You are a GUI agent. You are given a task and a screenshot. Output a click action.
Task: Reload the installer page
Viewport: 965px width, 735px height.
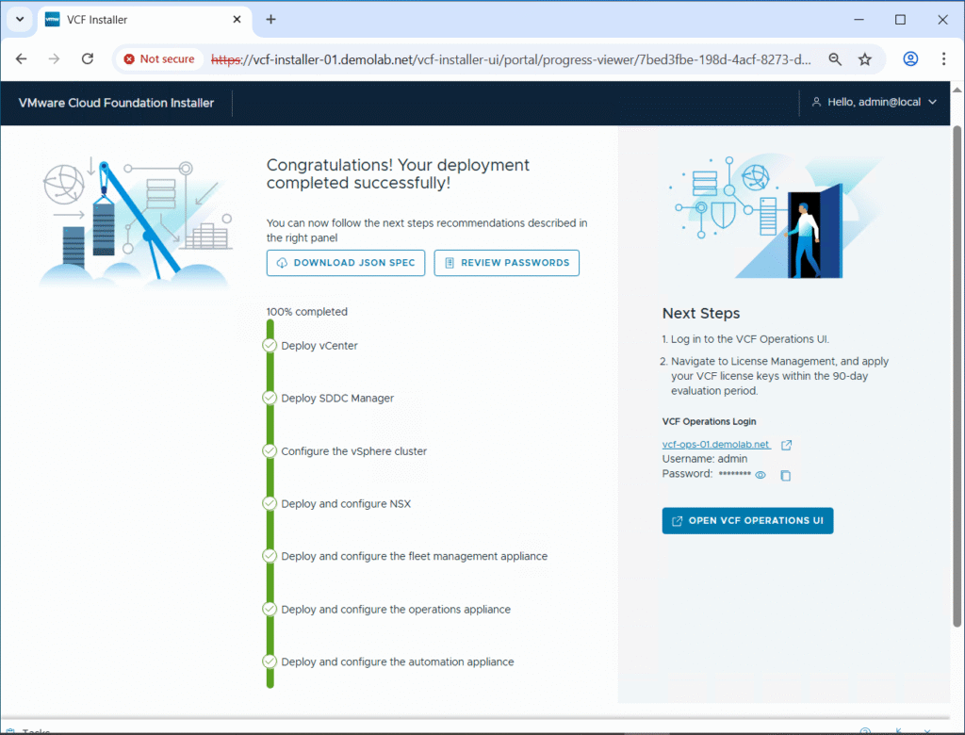click(88, 58)
